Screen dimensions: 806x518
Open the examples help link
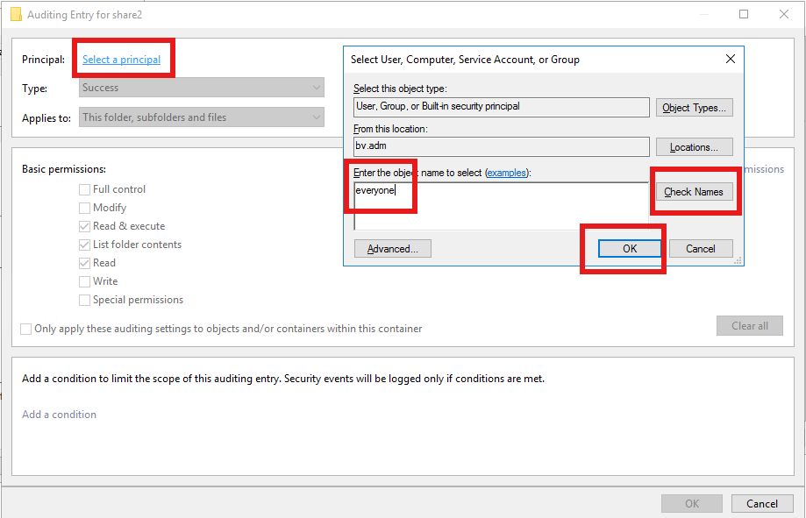(507, 173)
